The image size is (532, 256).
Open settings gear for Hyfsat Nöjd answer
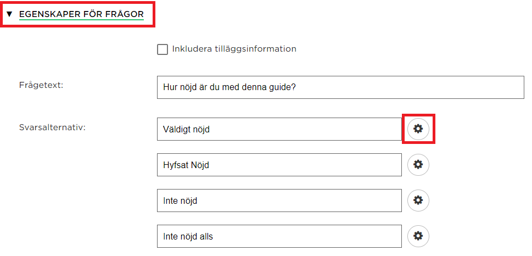[x=418, y=165]
